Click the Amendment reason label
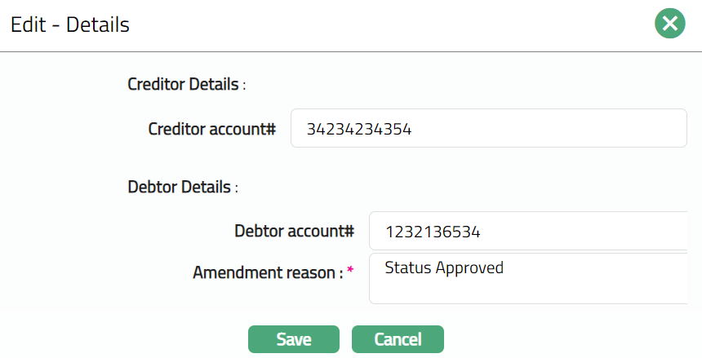 click(x=268, y=272)
